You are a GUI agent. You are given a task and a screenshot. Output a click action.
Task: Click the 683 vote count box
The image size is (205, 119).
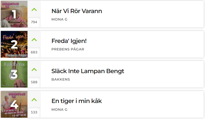point(34,52)
